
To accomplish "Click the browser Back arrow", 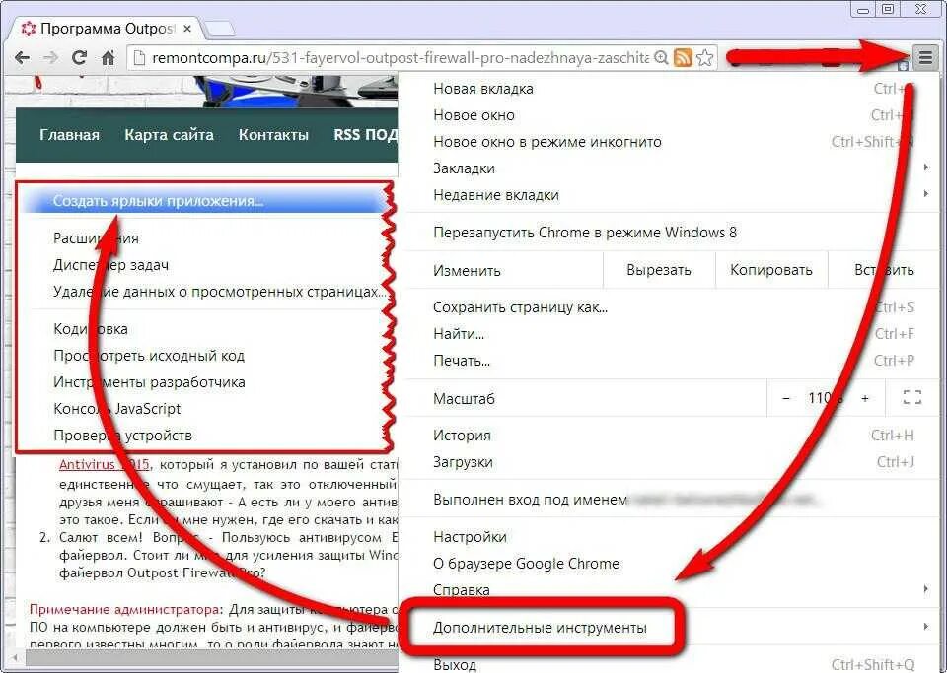I will coord(23,58).
